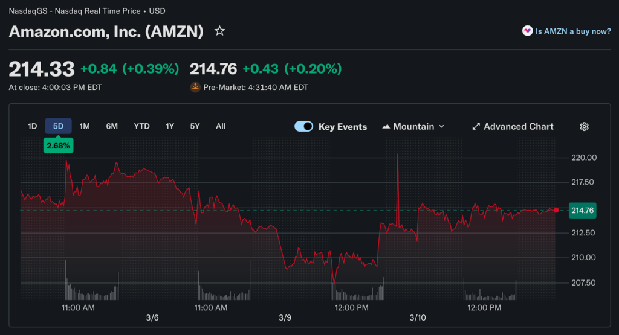View the All time range
The image size is (619, 335).
[221, 126]
